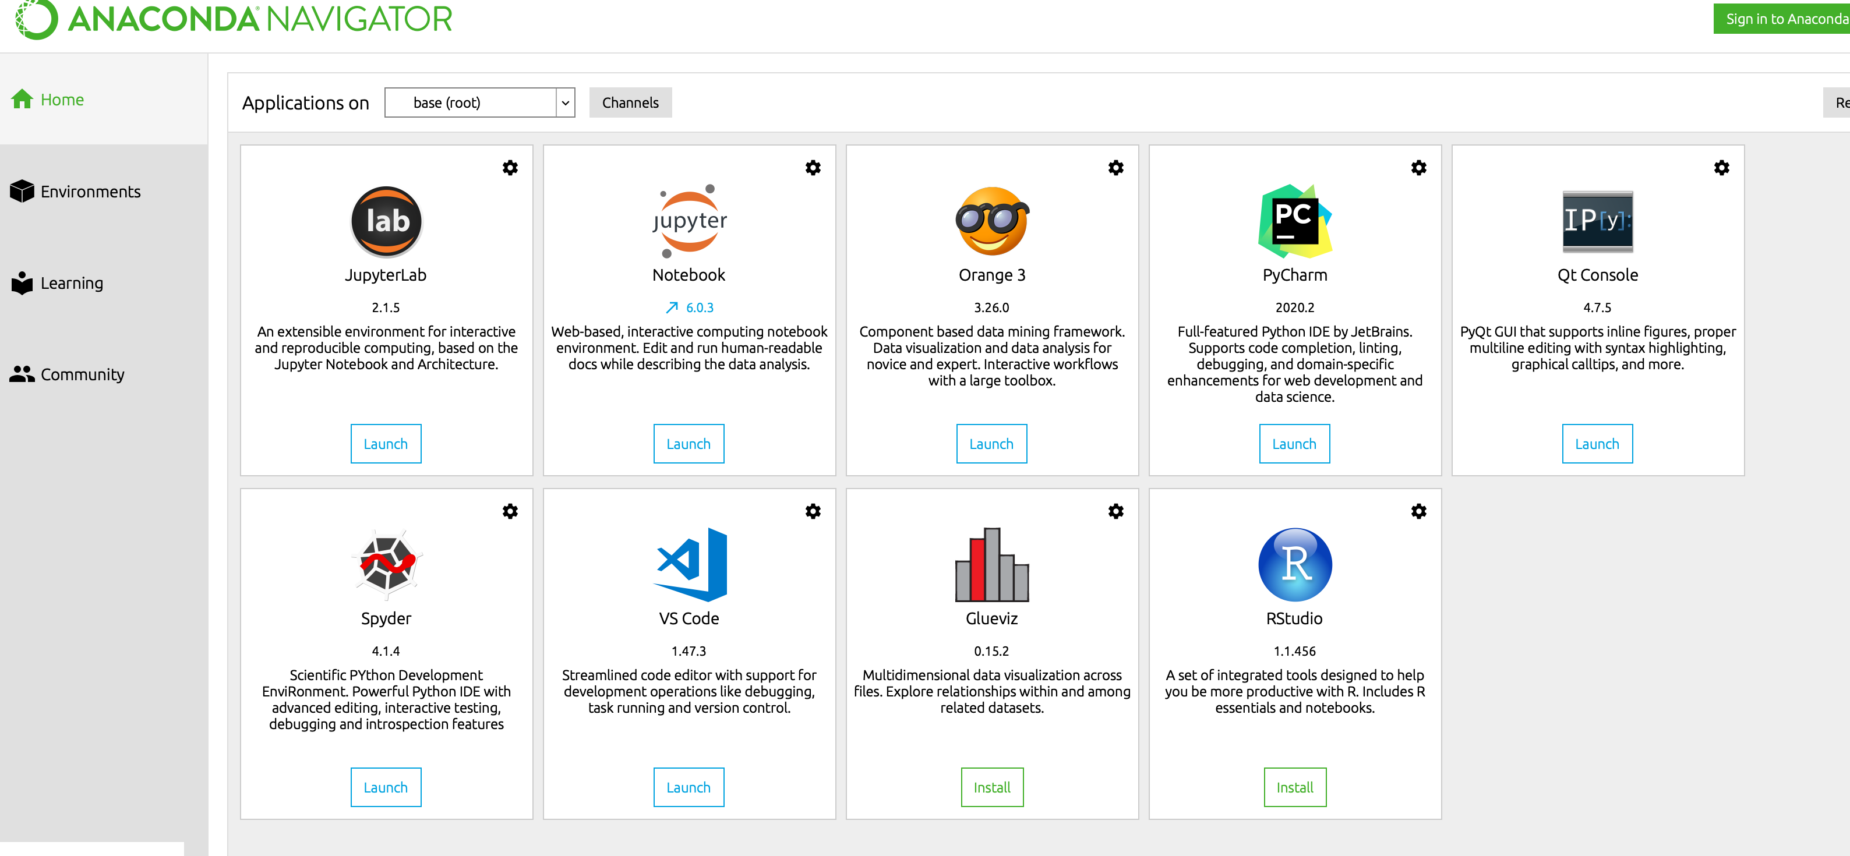
Task: Install Glueviz
Action: click(991, 787)
